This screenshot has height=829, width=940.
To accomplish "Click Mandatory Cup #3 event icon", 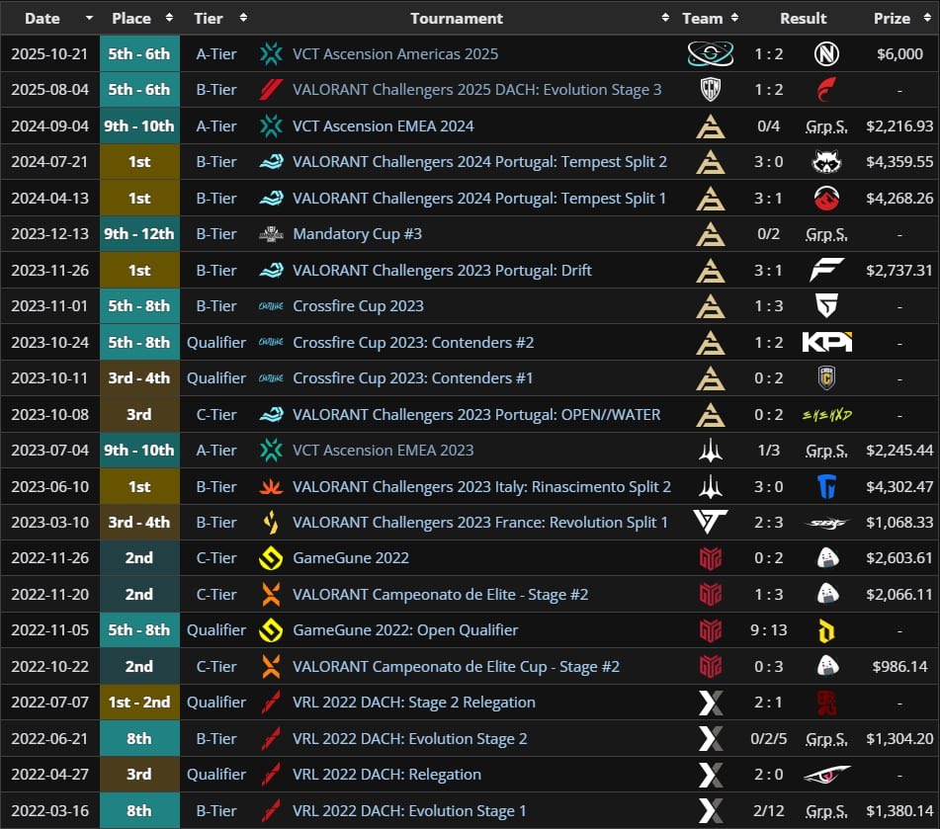I will point(271,234).
